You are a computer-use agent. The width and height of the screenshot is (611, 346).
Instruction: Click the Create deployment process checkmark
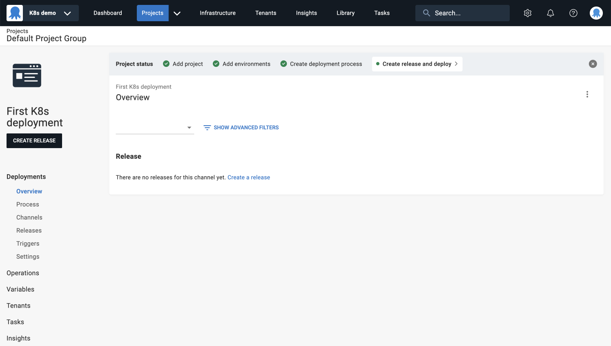pyautogui.click(x=283, y=64)
